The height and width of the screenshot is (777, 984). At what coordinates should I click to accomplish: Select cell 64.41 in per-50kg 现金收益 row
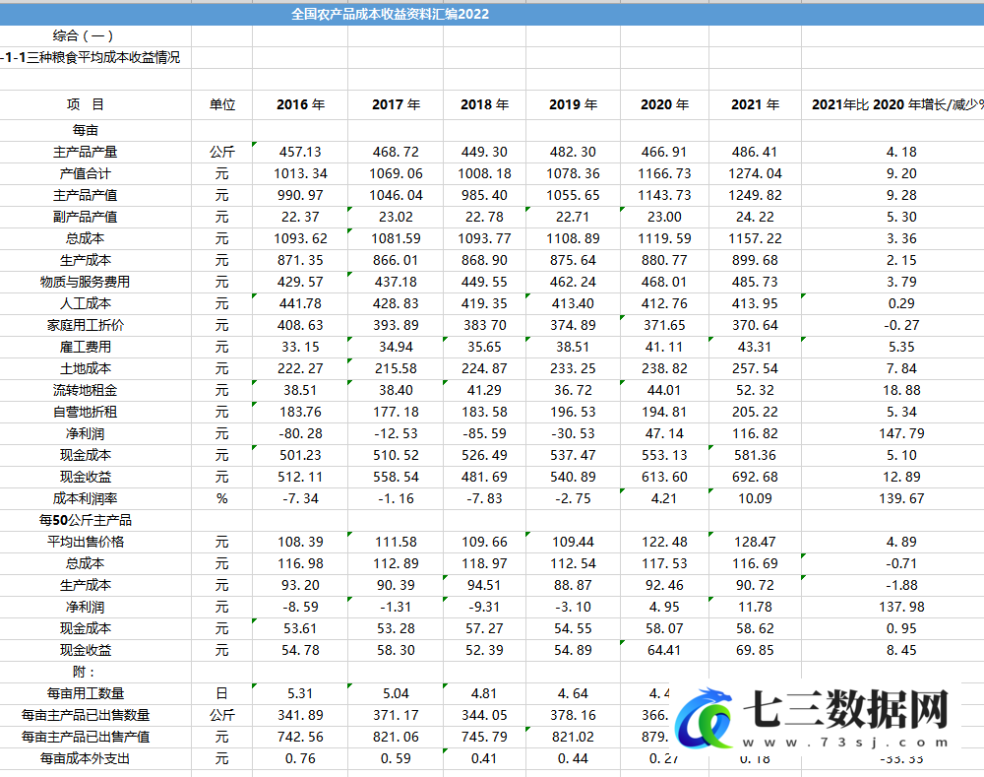(x=664, y=650)
